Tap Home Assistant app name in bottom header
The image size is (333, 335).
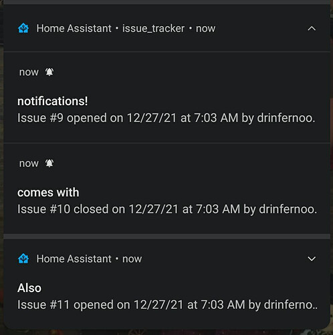(x=74, y=259)
